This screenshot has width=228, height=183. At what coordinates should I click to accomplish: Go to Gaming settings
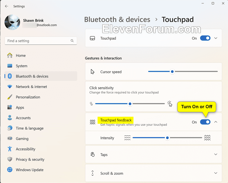click(41, 139)
